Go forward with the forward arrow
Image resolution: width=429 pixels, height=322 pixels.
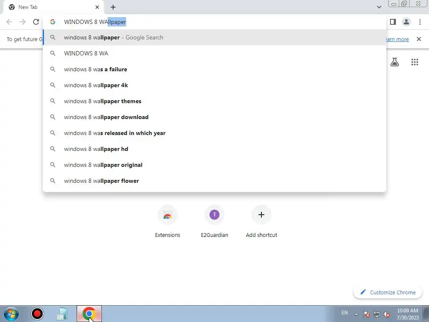[23, 22]
